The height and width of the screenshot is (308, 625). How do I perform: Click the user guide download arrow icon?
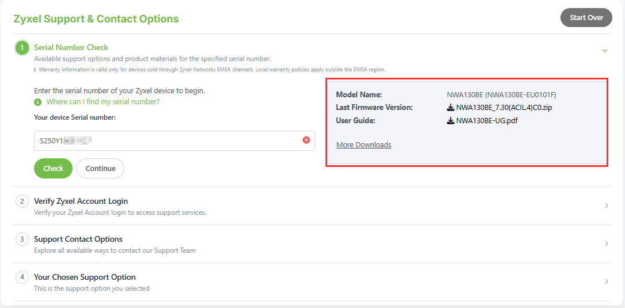[x=451, y=120]
